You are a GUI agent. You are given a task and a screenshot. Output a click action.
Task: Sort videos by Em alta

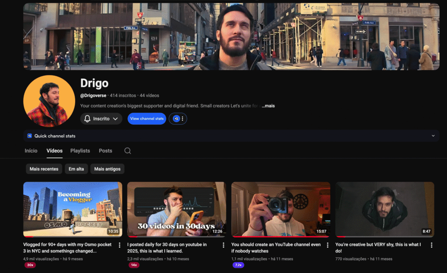tap(76, 169)
